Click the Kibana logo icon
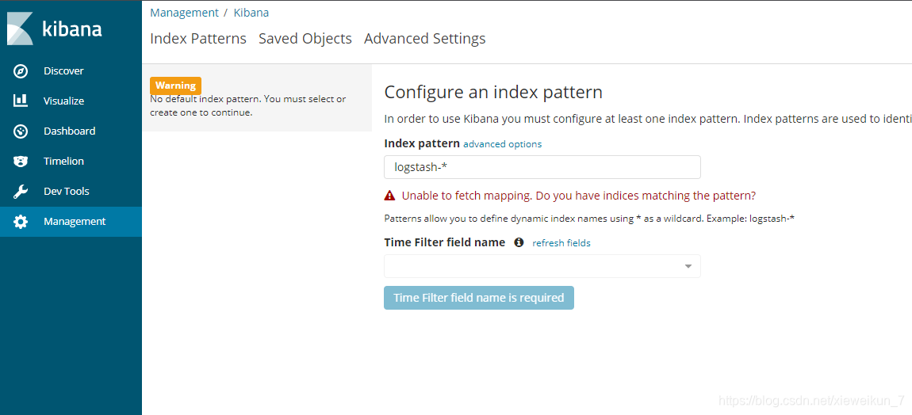The image size is (912, 415). click(21, 29)
